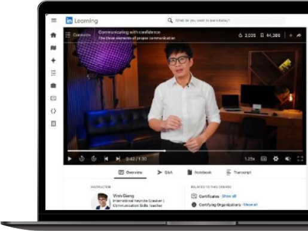The width and height of the screenshot is (308, 231).
Task: Go to the previous video
Action: (106, 159)
